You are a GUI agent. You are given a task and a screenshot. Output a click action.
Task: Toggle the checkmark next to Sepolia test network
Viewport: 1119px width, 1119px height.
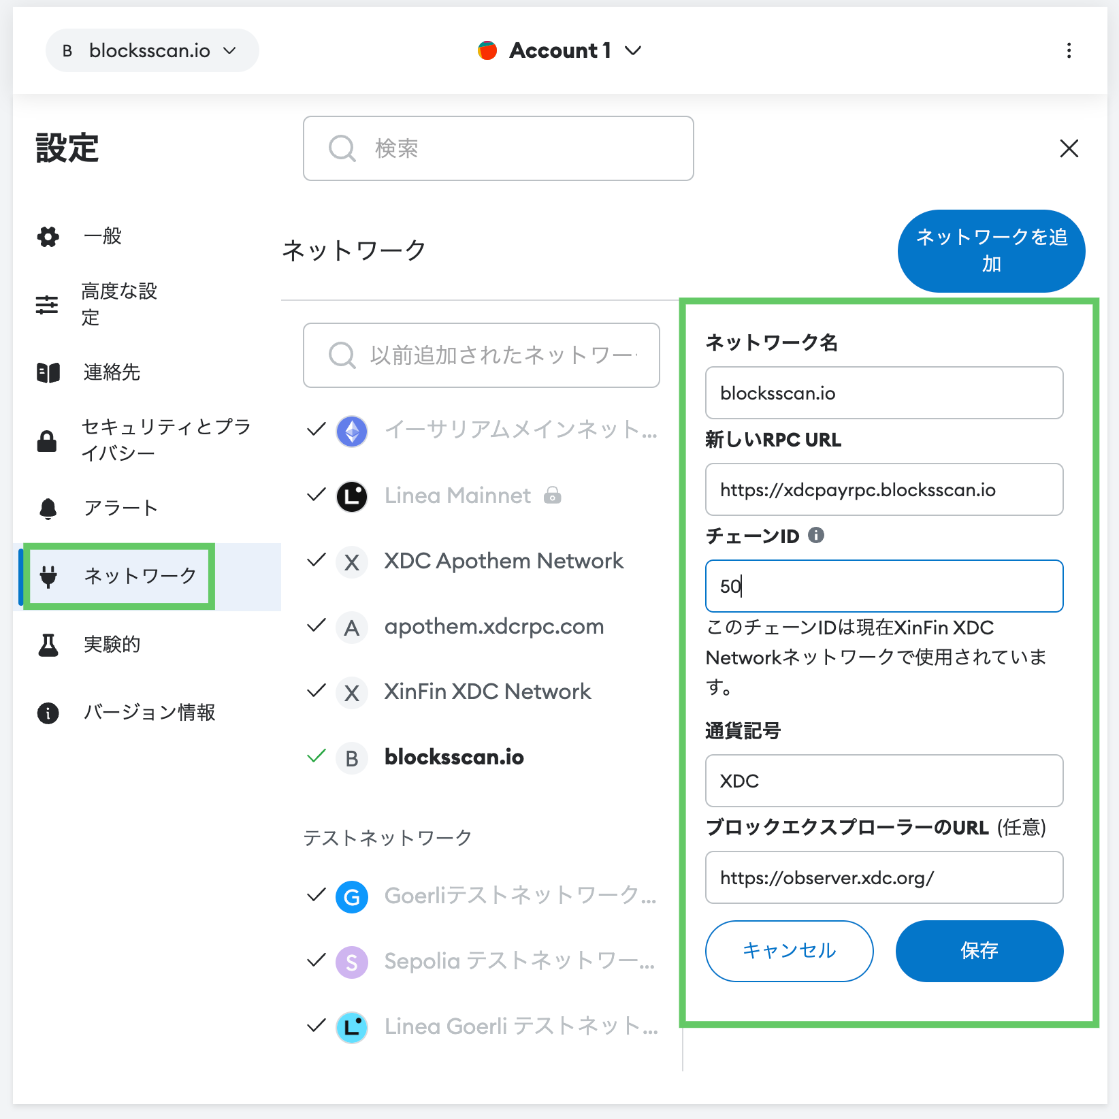coord(315,961)
